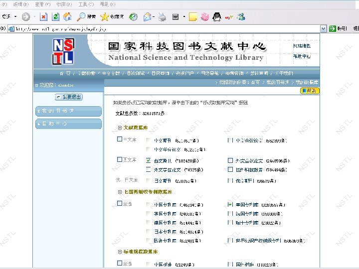Click the red X Stop button
The image size is (359, 269).
[x=43, y=17]
